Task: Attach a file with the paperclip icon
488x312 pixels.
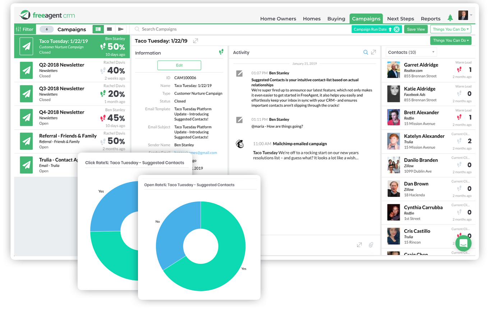Action: [x=371, y=245]
